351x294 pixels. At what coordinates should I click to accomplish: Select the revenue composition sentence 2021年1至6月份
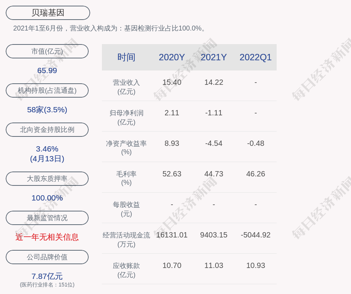coord(109,28)
